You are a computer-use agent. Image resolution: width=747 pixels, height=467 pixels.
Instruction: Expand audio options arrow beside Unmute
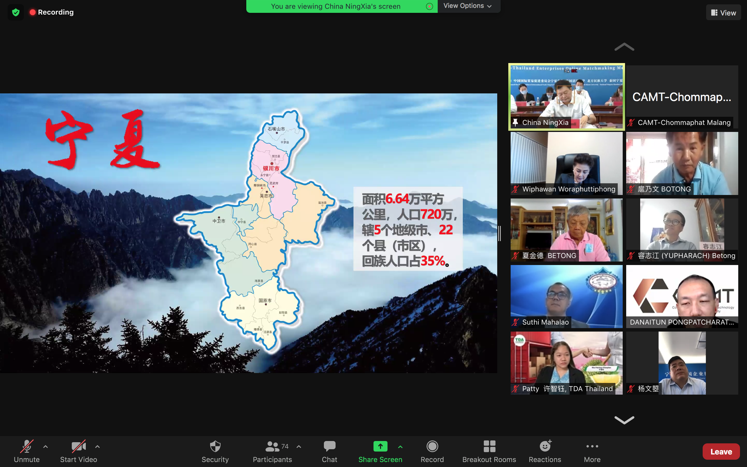click(46, 447)
